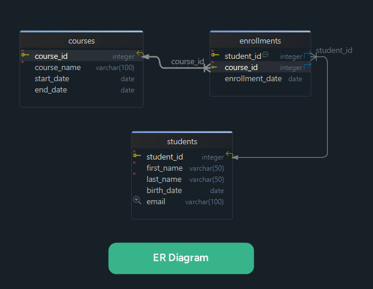Select the start_date column row
Viewport: 373px width, 289px height.
tap(81, 78)
